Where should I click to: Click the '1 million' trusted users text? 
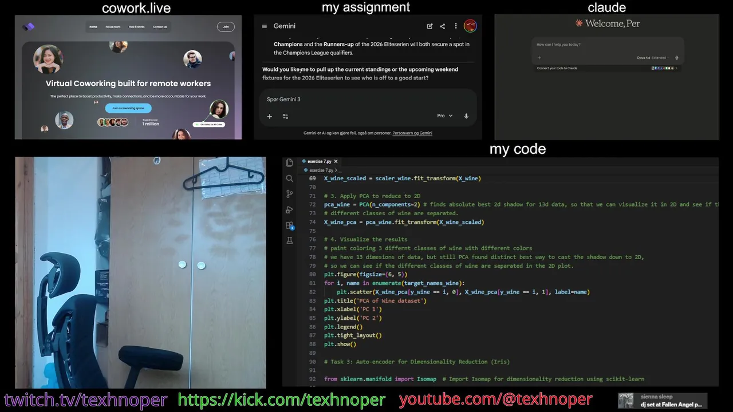tap(151, 124)
